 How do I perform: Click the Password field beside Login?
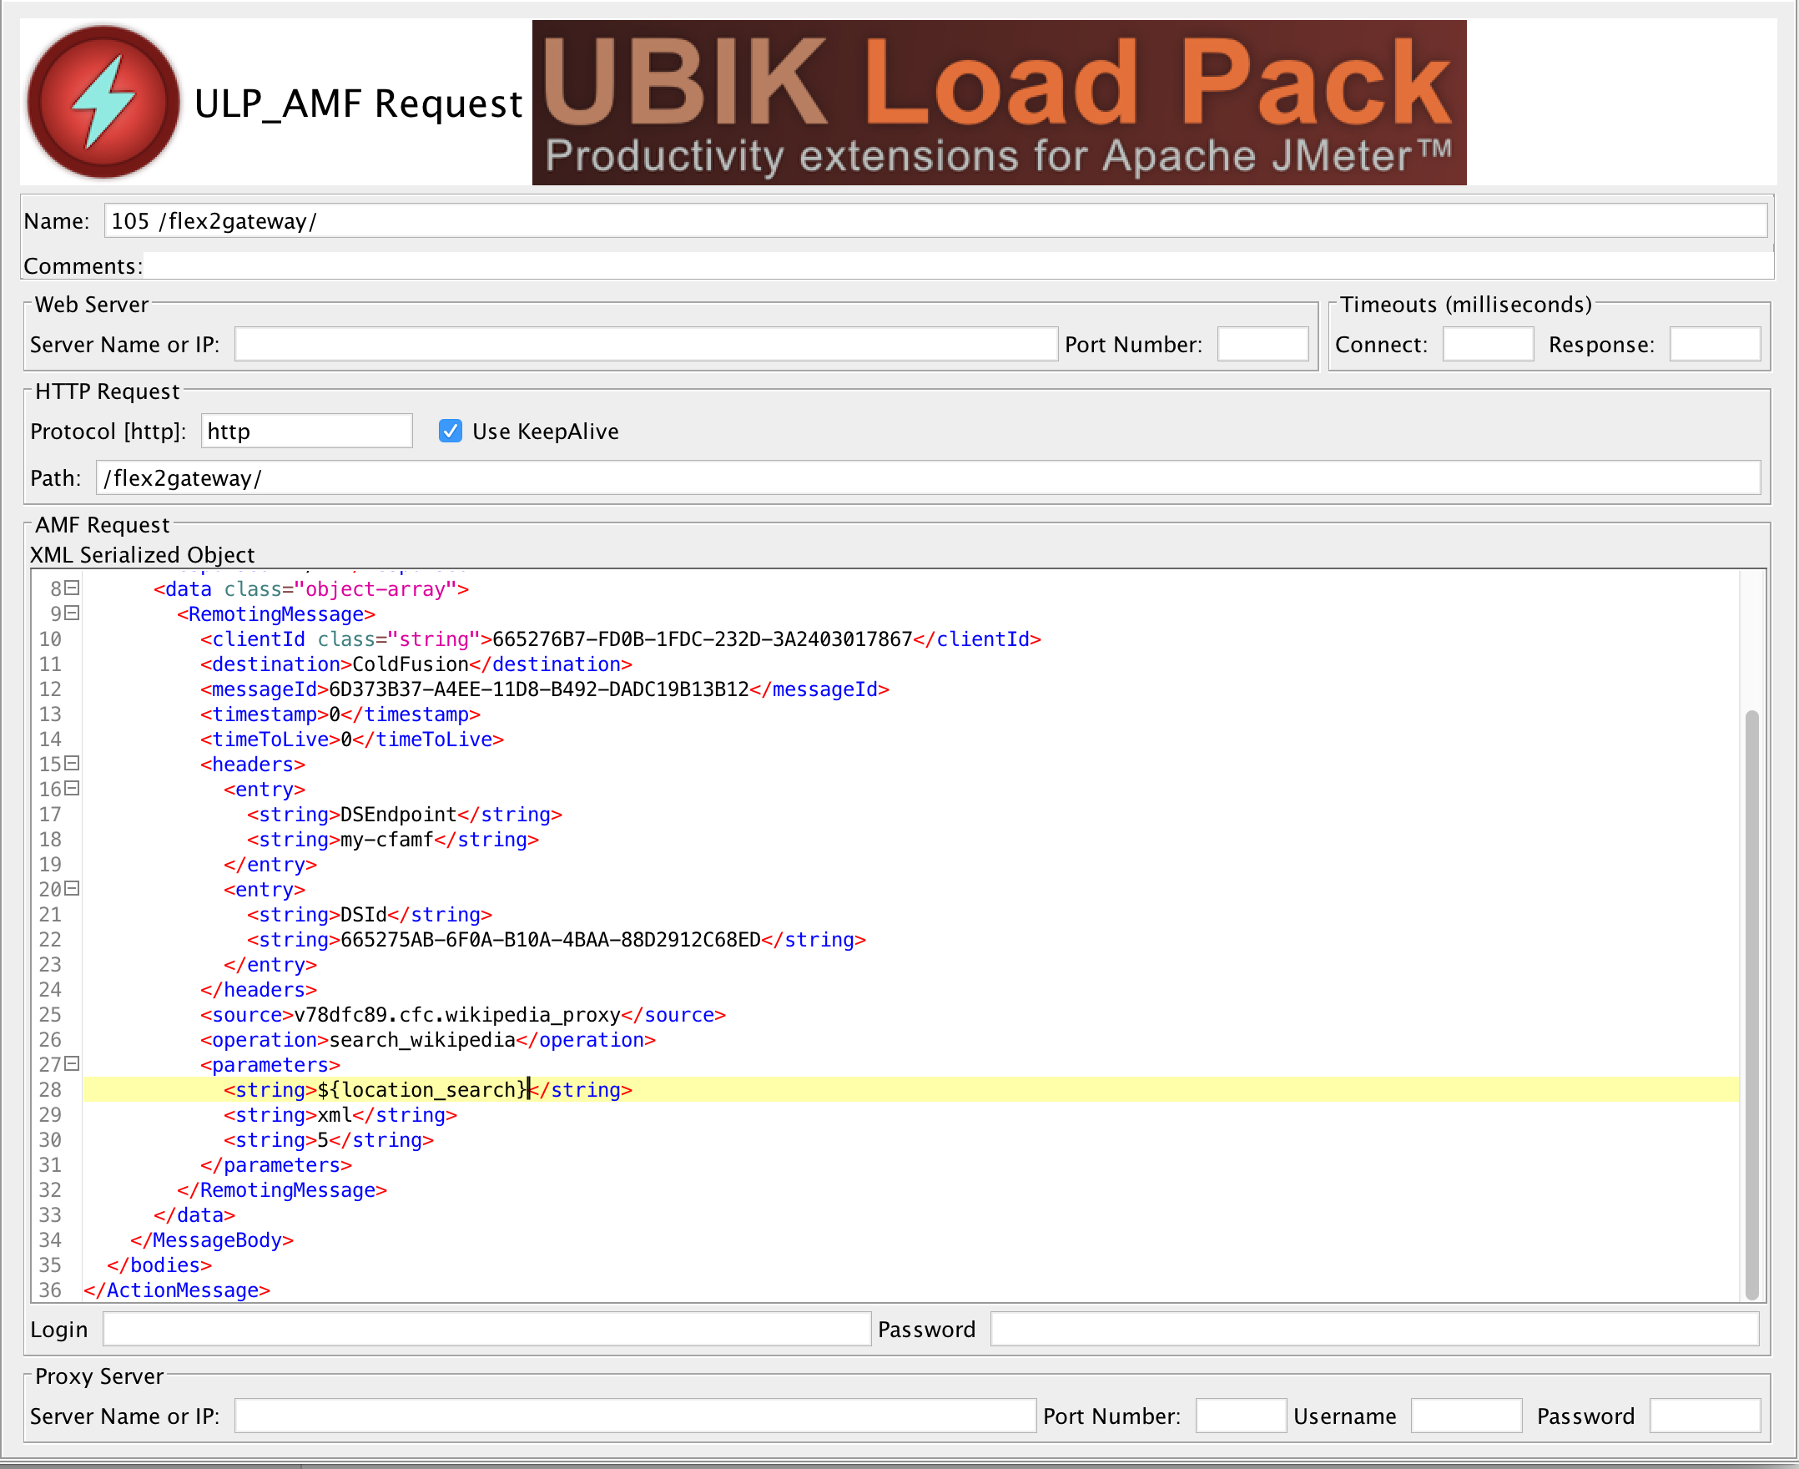pyautogui.click(x=1374, y=1330)
